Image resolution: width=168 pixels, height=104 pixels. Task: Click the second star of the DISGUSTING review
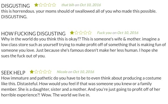pos(41,5)
